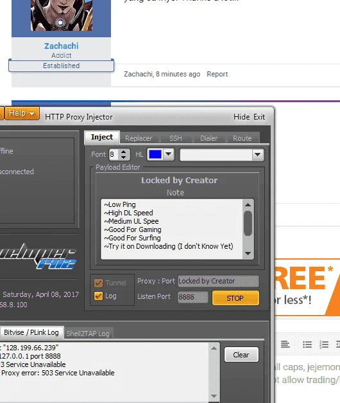Image resolution: width=340 pixels, height=403 pixels.
Task: Click the '~Try it on Downloading' note line
Action: pyautogui.click(x=169, y=246)
